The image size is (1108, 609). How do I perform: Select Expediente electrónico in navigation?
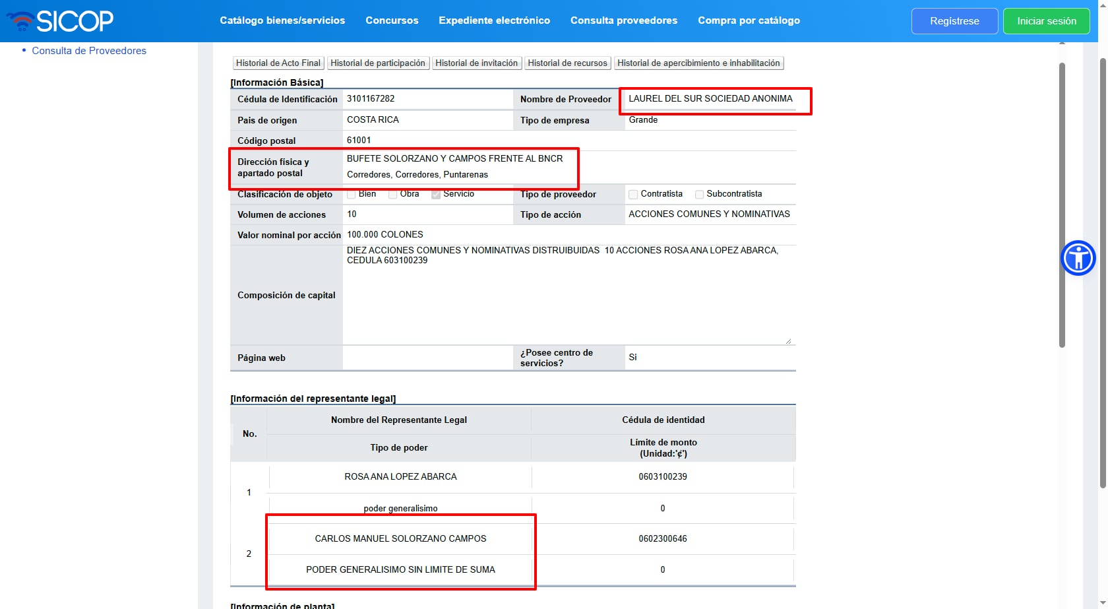click(x=494, y=20)
